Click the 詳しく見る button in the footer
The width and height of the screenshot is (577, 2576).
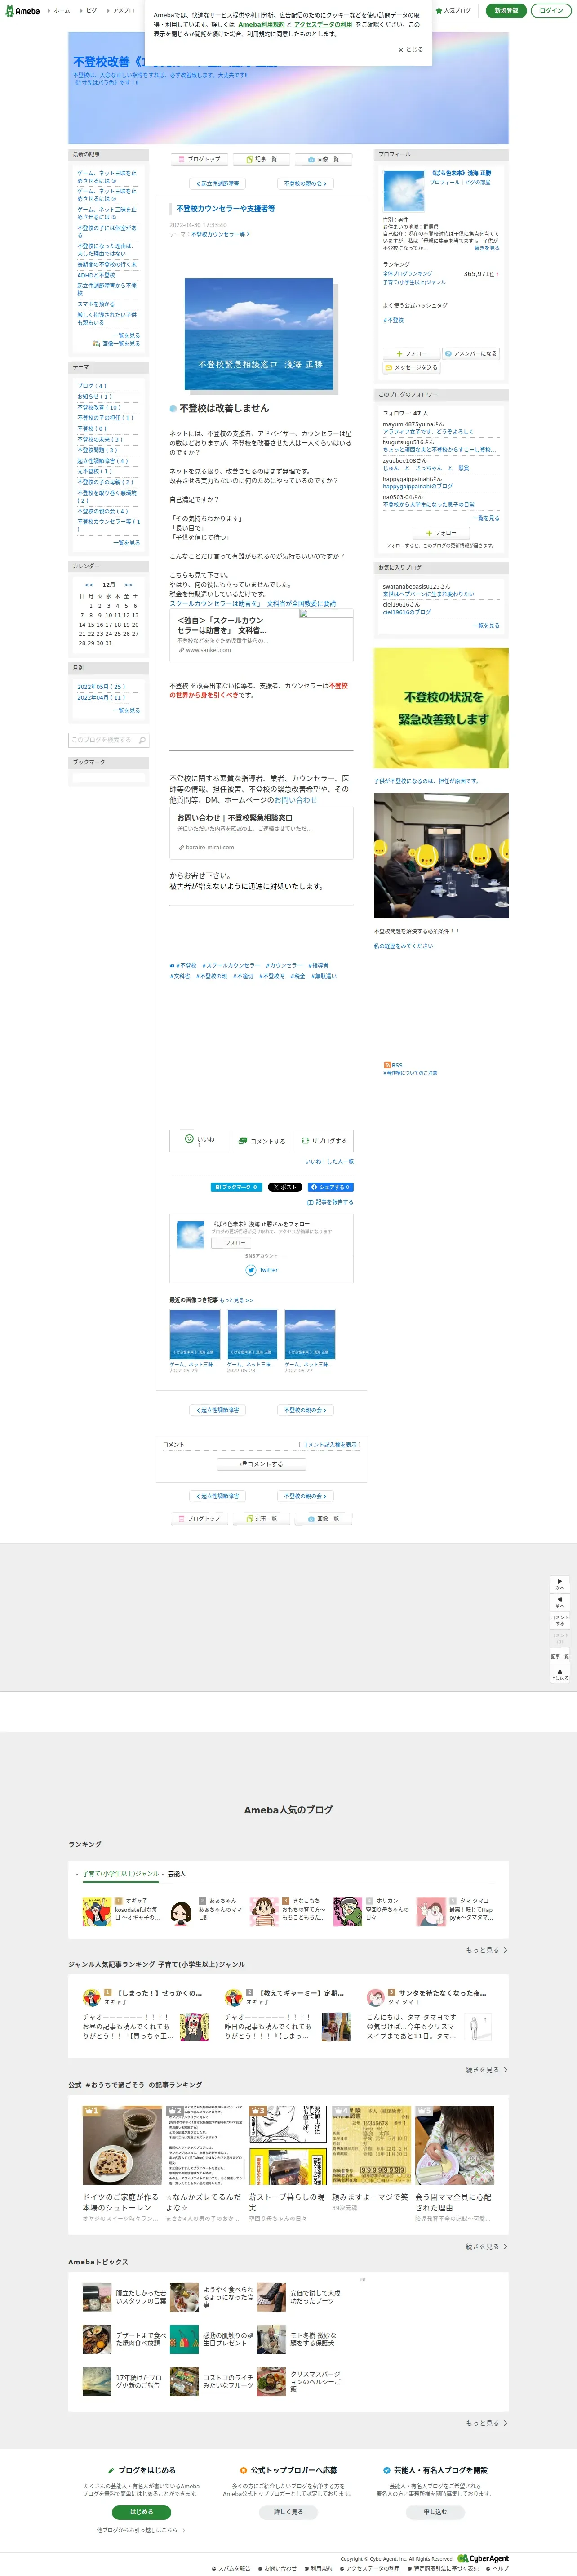(x=288, y=2512)
